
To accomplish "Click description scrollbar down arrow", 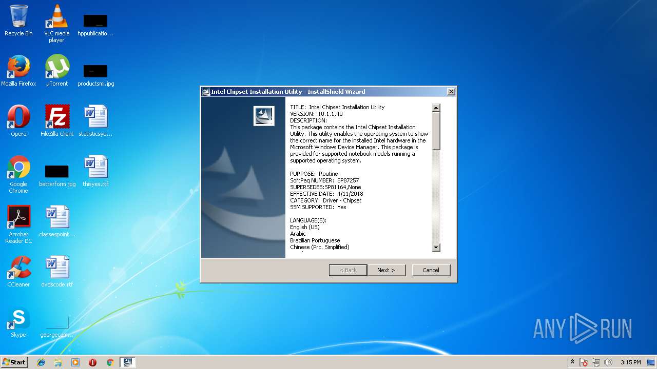I will (x=436, y=248).
